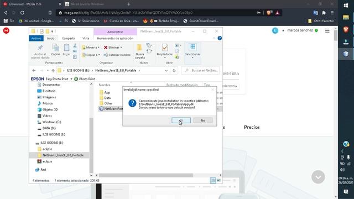Select Objetos 3D in navigation pane
This screenshot has width=354, height=199.
coord(50,109)
